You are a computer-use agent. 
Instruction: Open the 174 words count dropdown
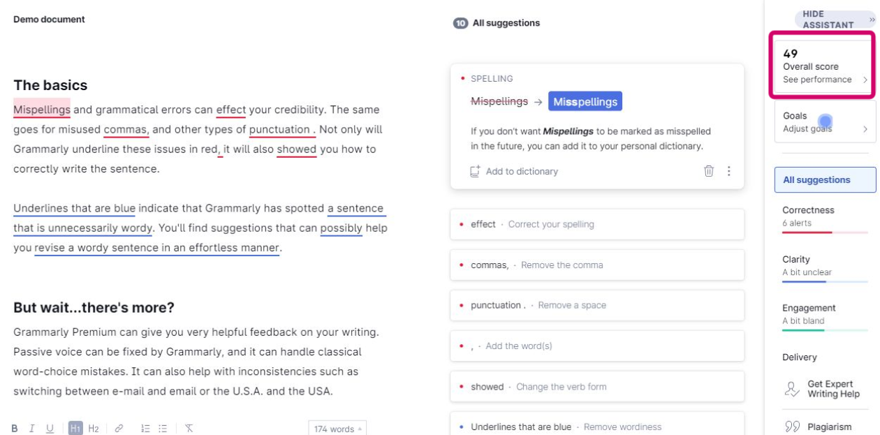point(337,429)
